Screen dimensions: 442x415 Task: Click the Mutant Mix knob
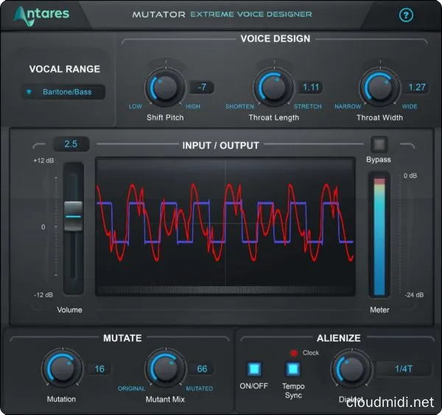(166, 369)
